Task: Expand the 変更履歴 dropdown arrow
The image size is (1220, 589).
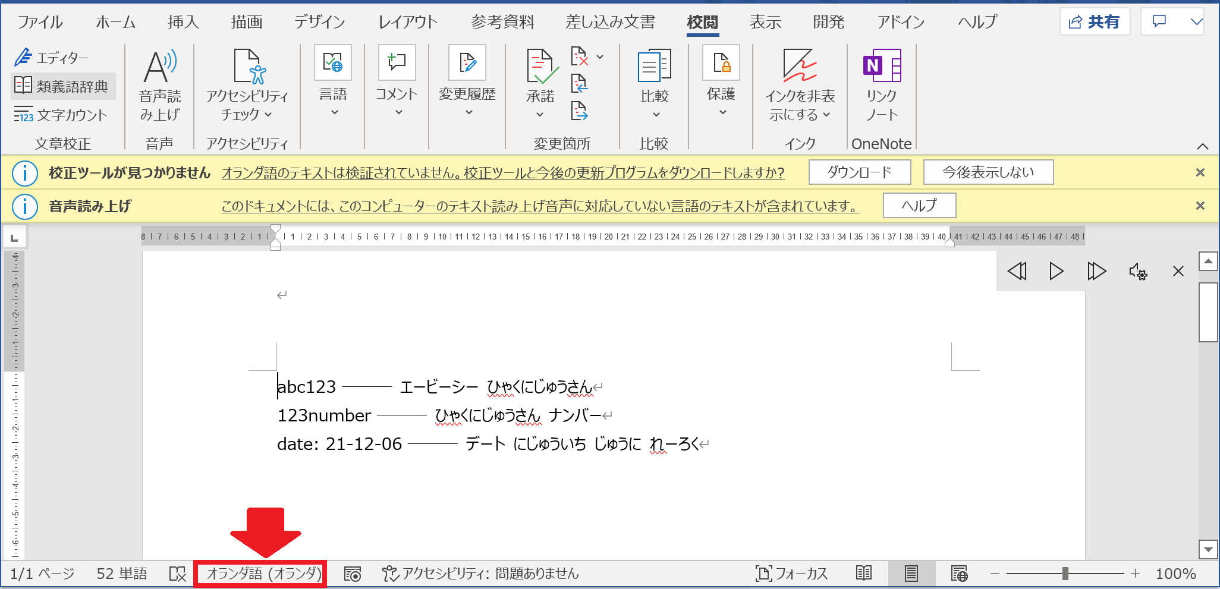Action: pos(468,112)
